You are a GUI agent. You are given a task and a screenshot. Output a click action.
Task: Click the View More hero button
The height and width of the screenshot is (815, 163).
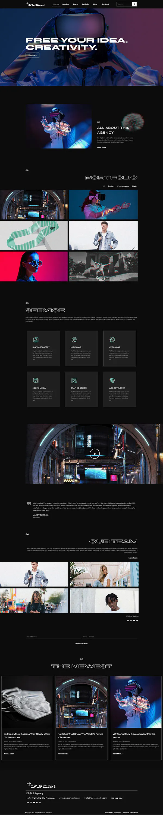click(33, 55)
